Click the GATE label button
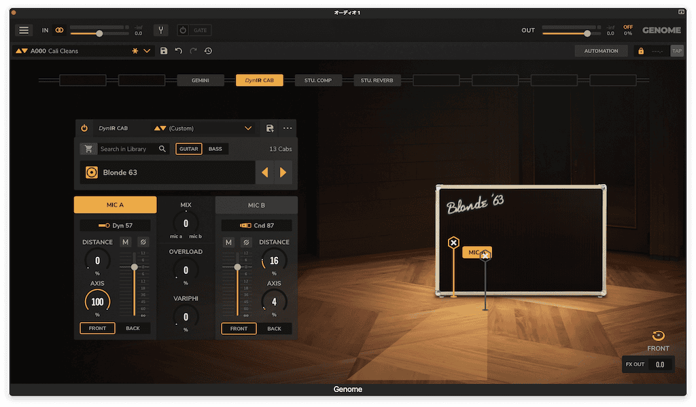 tap(201, 30)
